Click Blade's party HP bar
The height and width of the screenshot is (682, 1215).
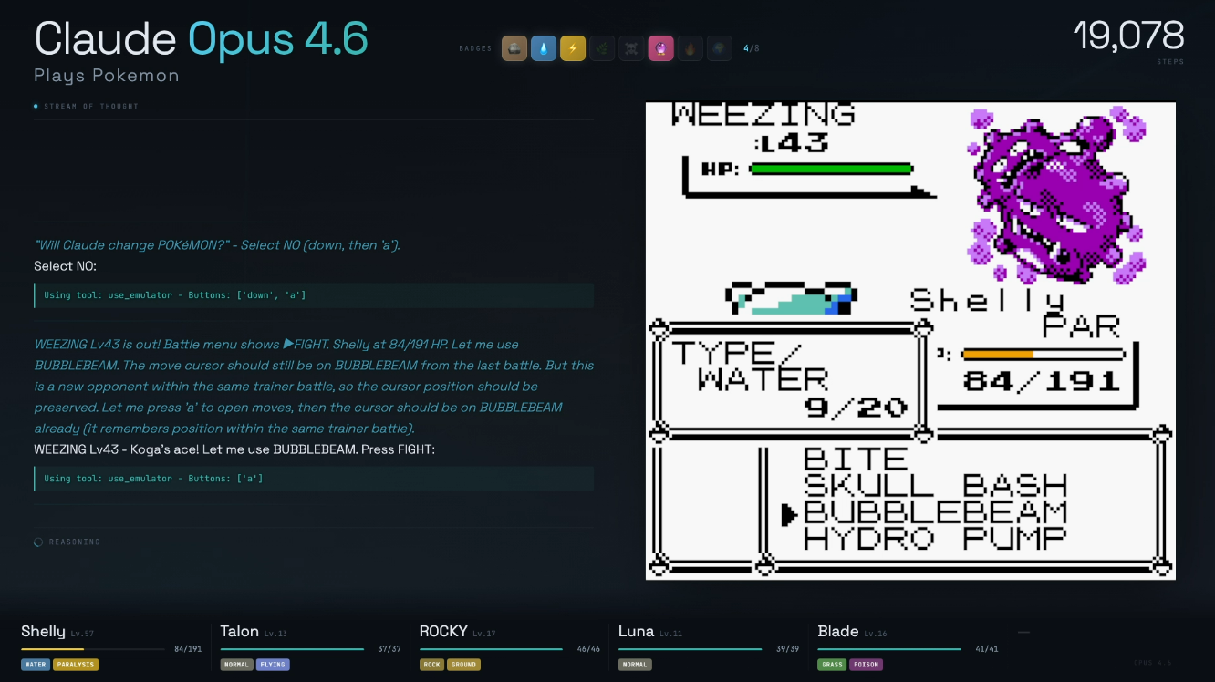click(889, 649)
